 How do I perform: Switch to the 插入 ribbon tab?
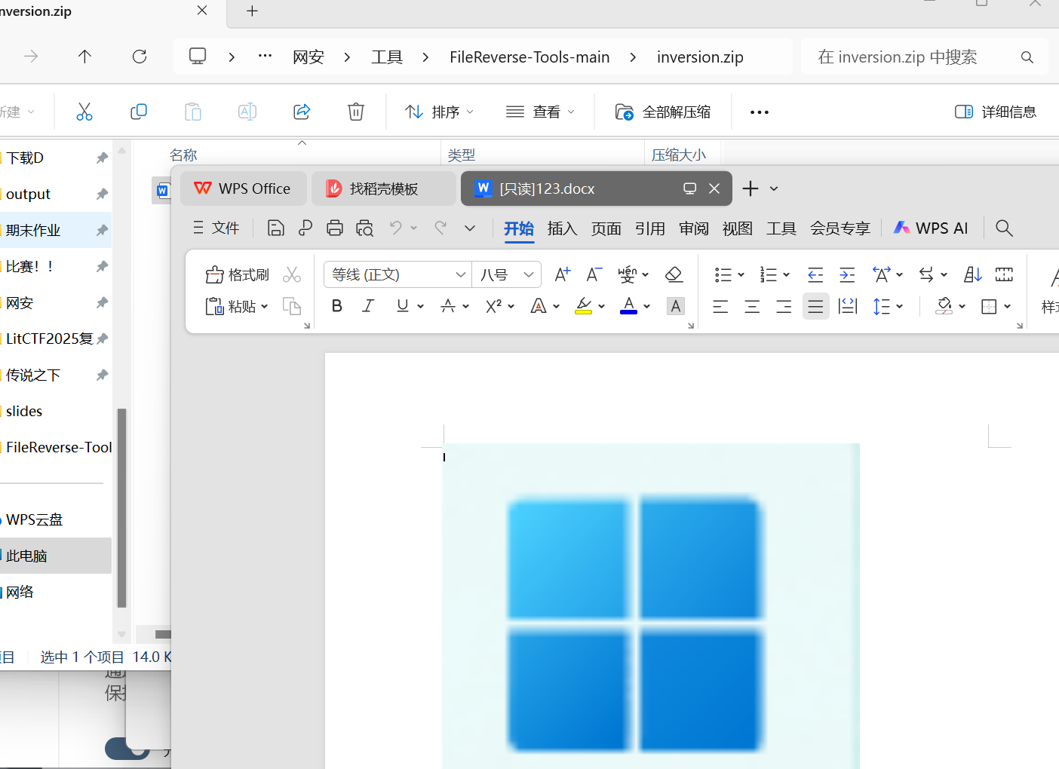[x=562, y=228]
